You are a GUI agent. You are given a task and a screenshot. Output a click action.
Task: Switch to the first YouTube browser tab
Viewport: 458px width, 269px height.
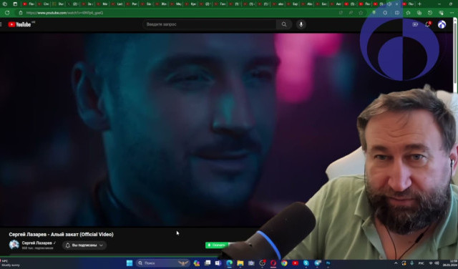tap(29, 4)
